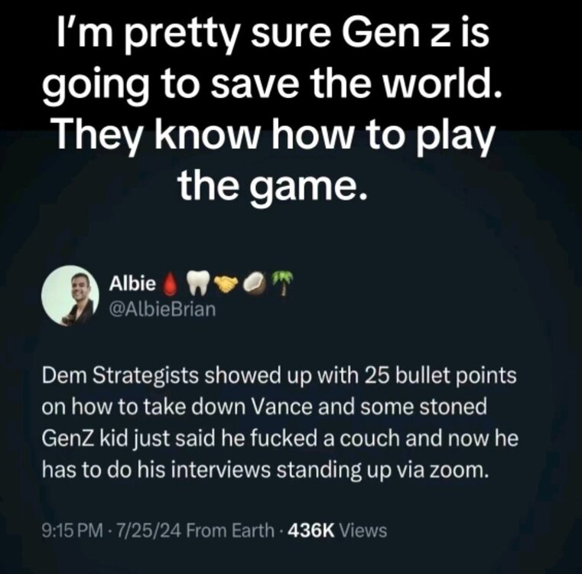Click the coconut emoji

pos(255,283)
